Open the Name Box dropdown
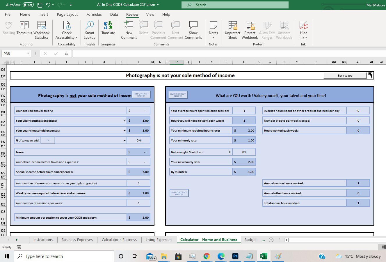This screenshot has height=262, width=386. point(28,53)
